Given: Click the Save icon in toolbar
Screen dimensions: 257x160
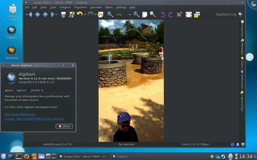Looking at the screenshot, I should click(x=63, y=14).
